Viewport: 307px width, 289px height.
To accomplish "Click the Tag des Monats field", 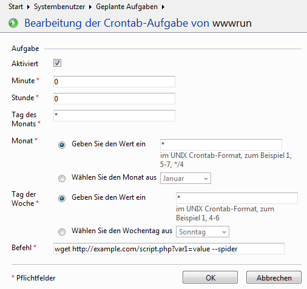I will [114, 116].
